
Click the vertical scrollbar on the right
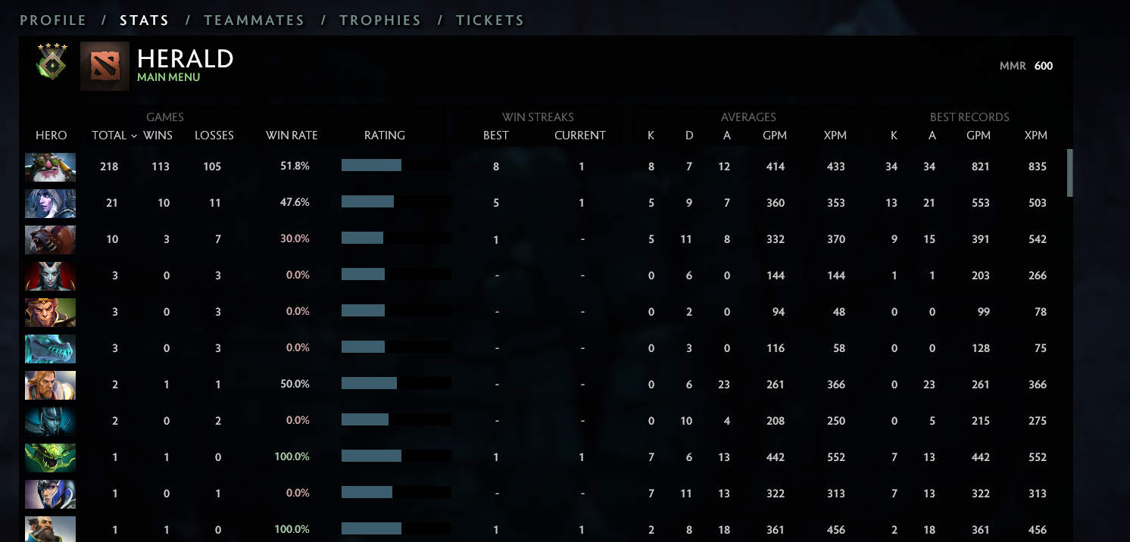click(x=1069, y=173)
